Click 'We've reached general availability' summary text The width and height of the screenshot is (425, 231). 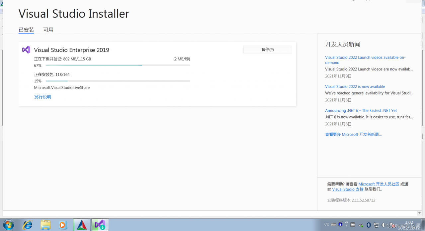(x=369, y=93)
